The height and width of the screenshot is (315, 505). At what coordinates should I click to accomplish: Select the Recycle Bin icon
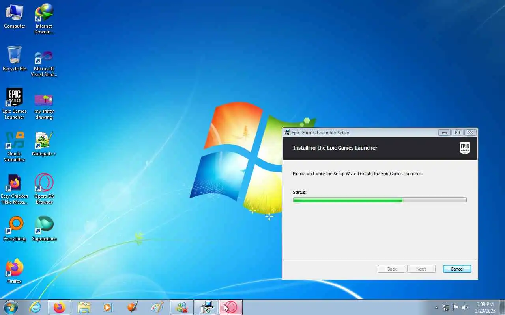point(15,59)
